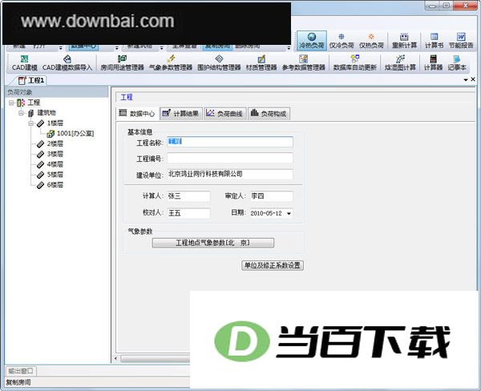
Task: Launch CAD建模 tool
Action: [x=25, y=62]
